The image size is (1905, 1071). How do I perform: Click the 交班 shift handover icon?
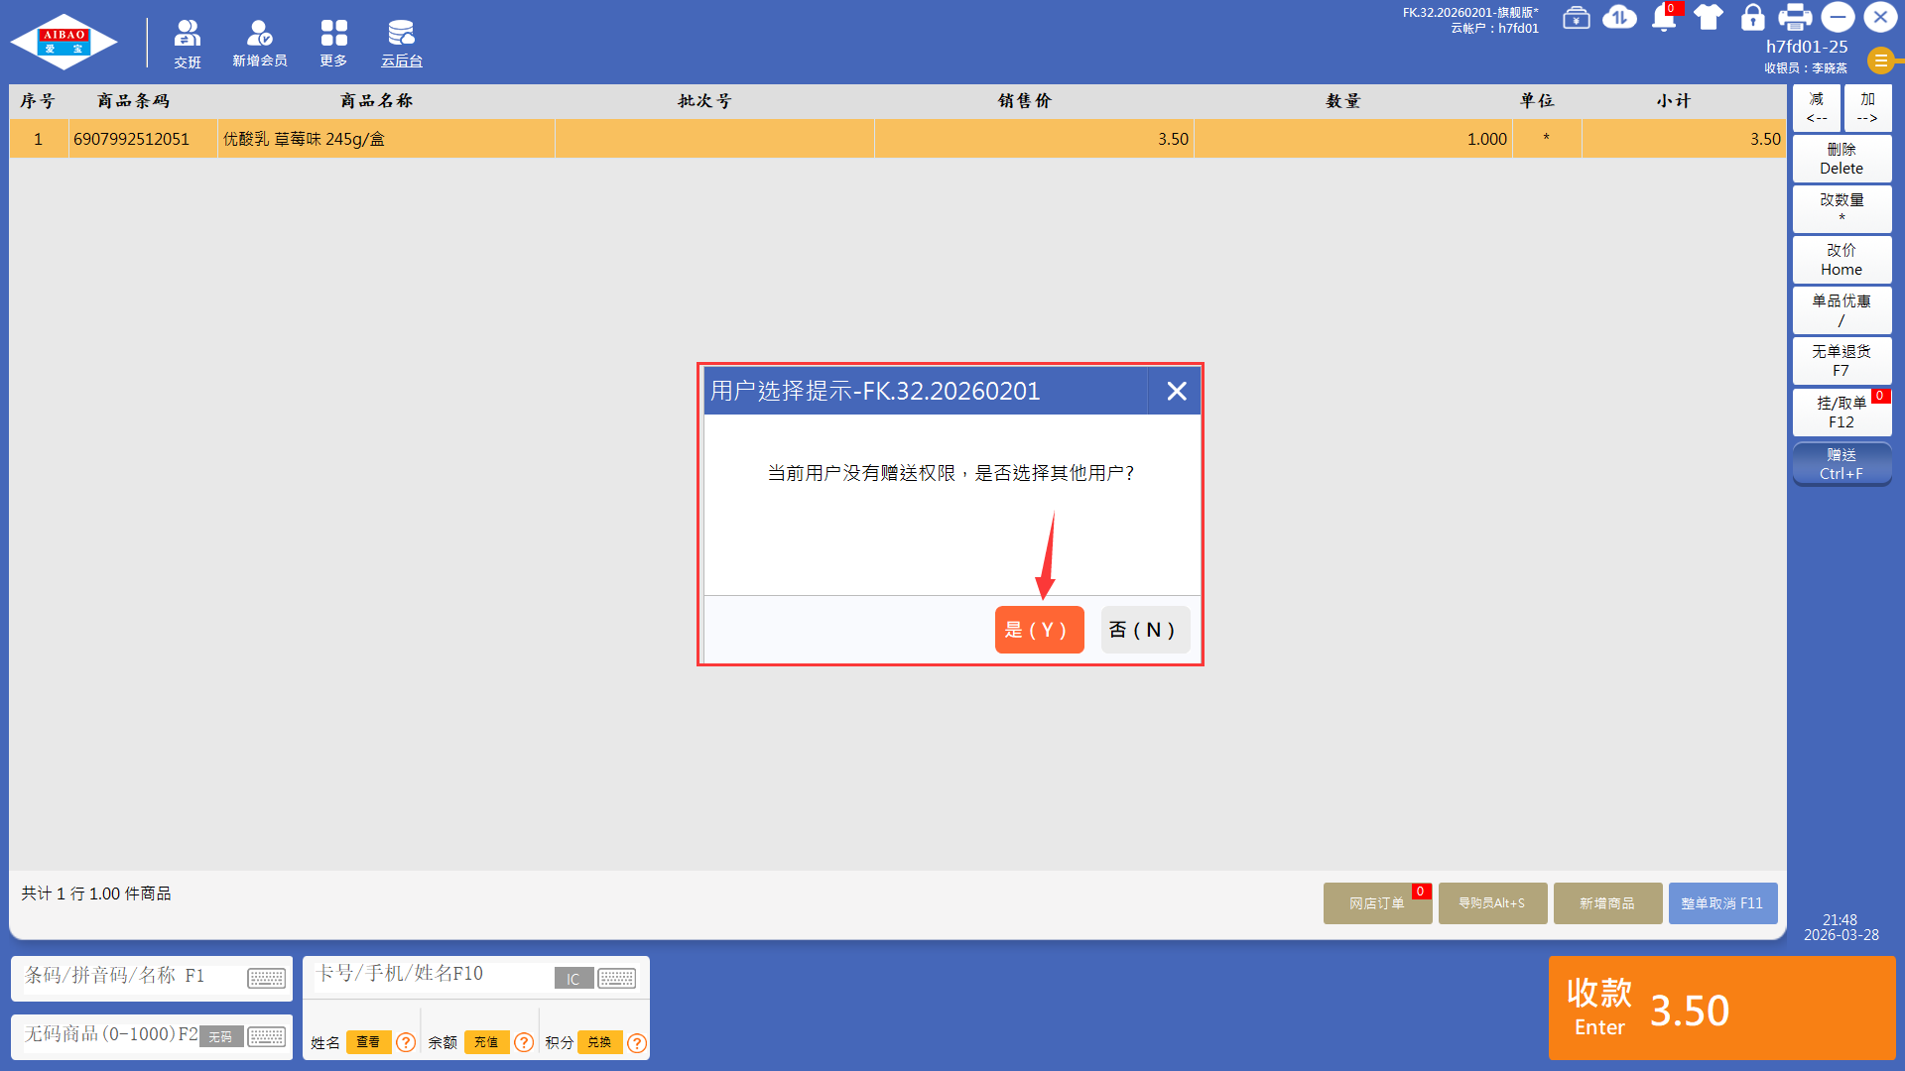click(187, 44)
